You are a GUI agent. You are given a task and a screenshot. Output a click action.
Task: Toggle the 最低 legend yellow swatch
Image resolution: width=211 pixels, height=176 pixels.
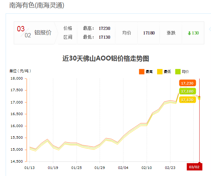pos(160,71)
